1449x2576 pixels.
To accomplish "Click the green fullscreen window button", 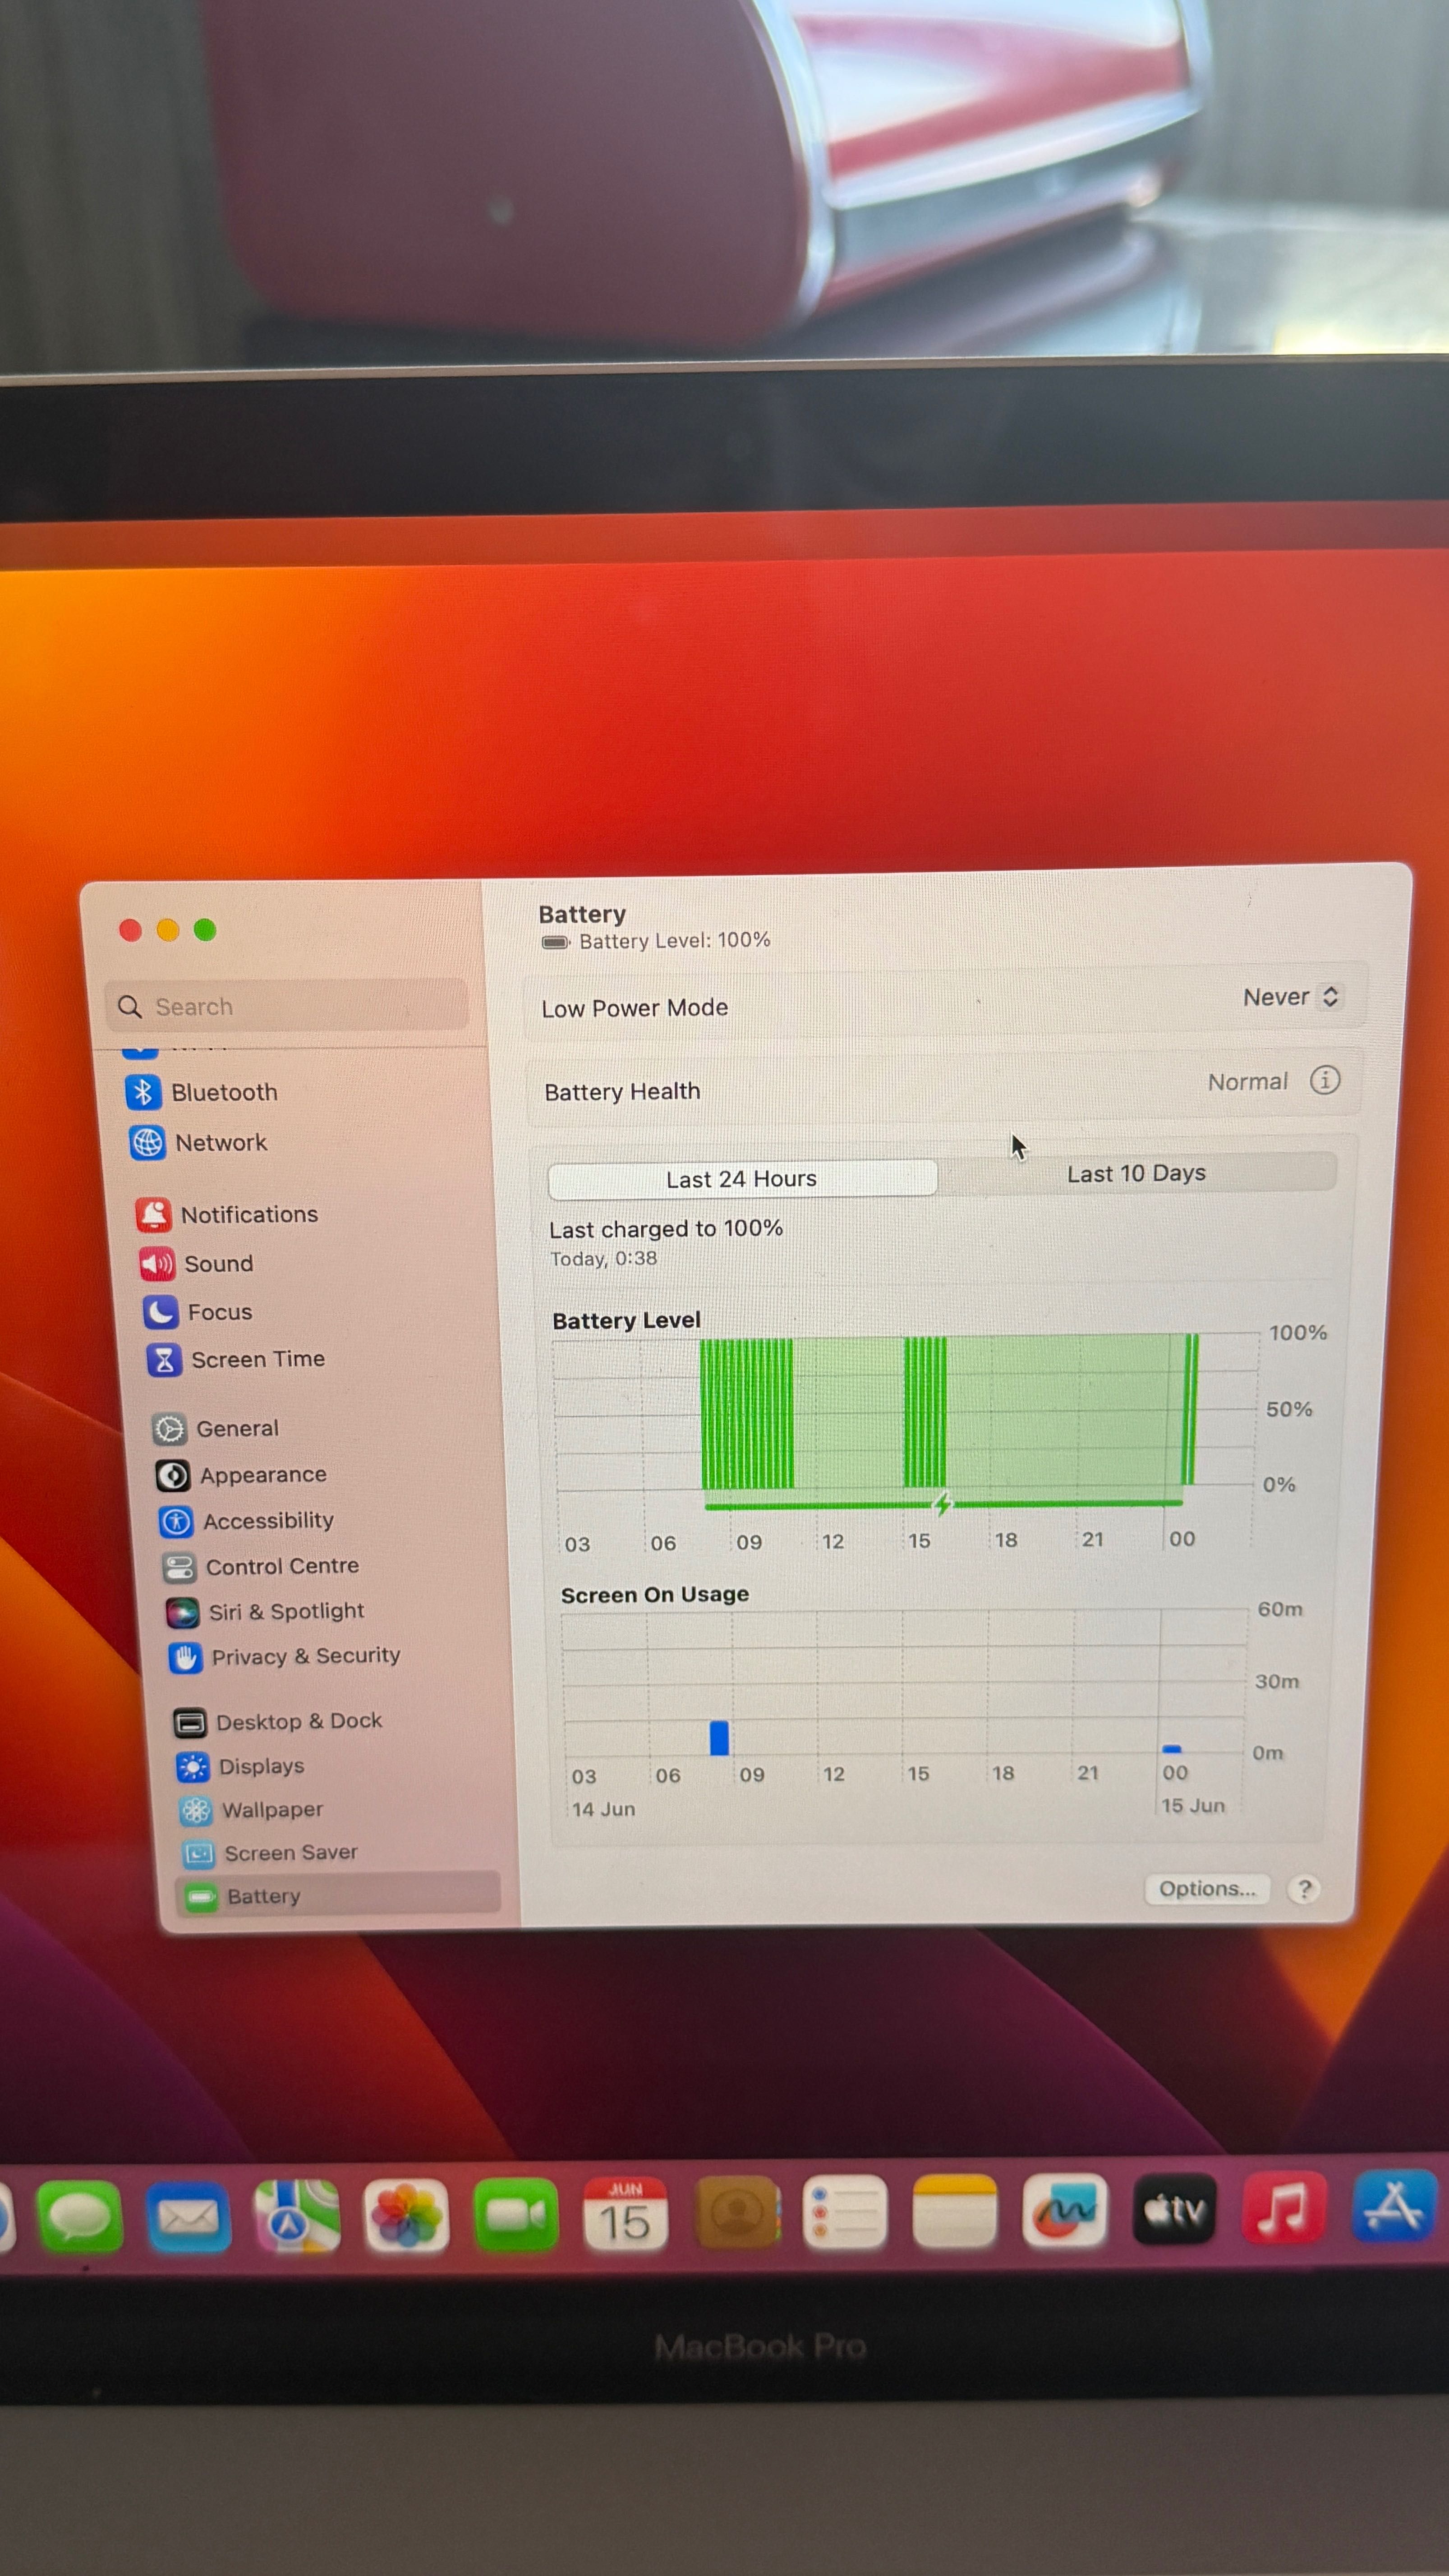I will click(205, 930).
